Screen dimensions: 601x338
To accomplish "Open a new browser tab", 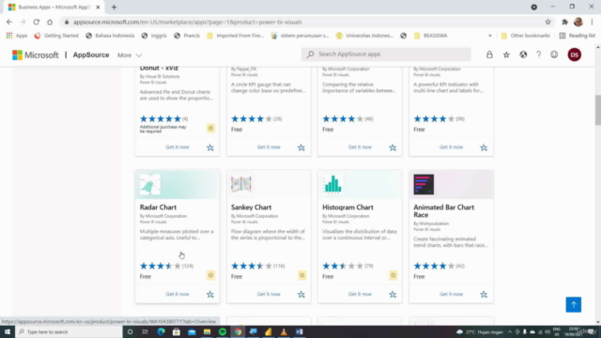I will pyautogui.click(x=114, y=8).
